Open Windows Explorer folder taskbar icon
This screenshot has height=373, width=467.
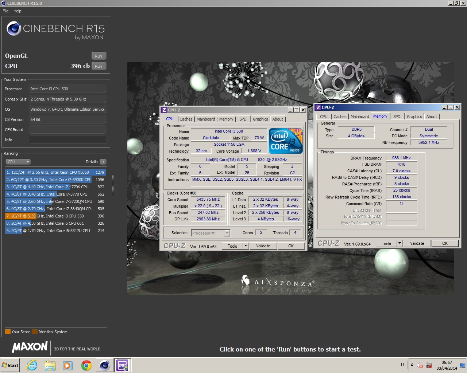[50, 365]
